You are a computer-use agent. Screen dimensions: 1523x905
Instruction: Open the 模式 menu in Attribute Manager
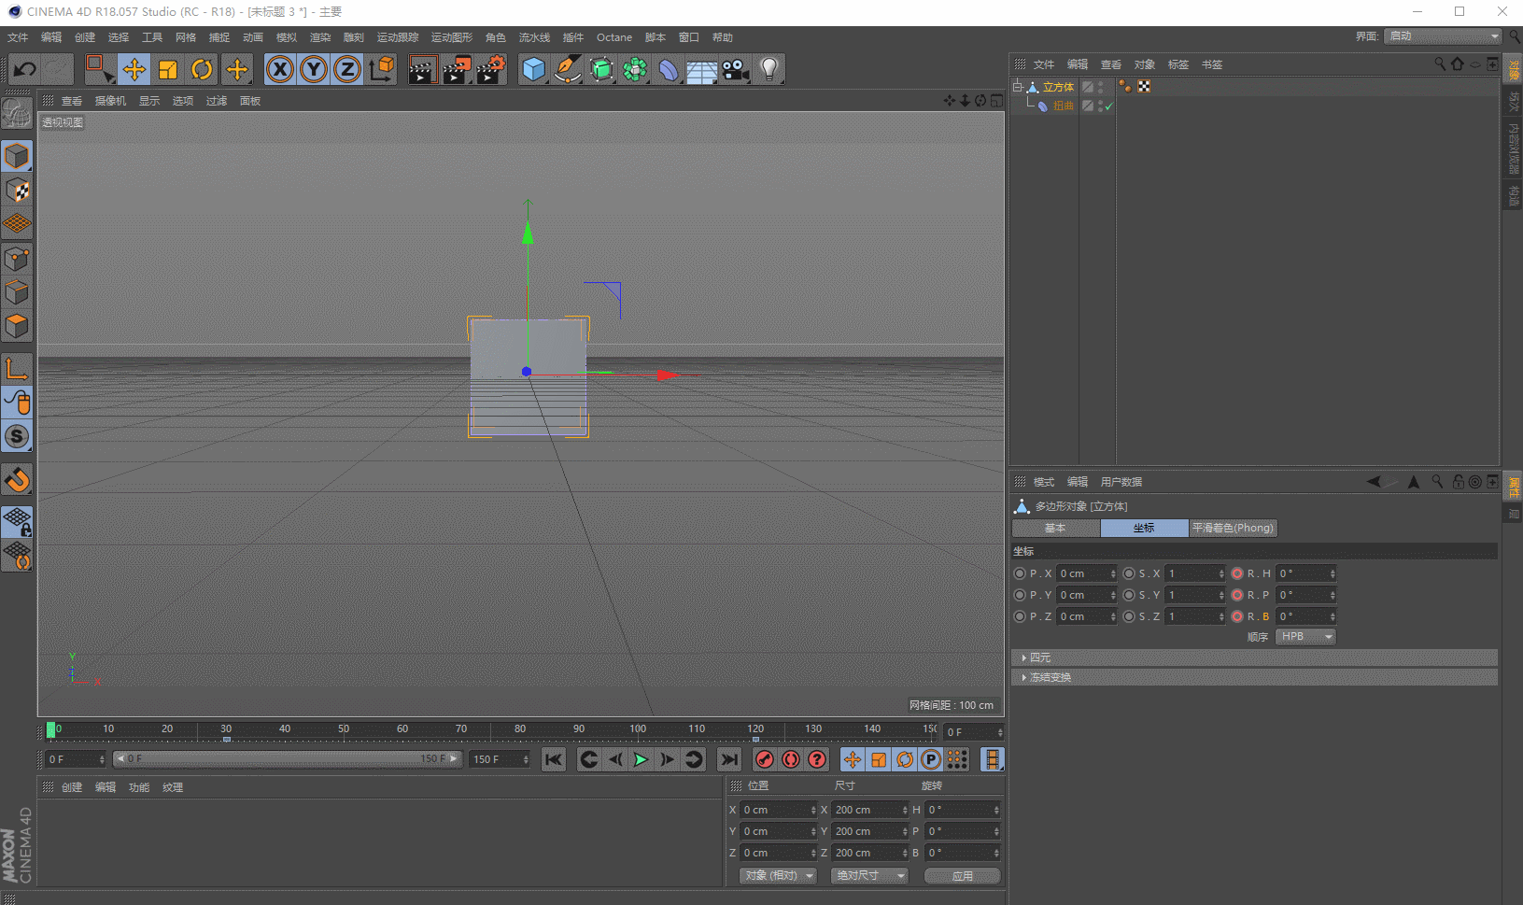pos(1044,482)
